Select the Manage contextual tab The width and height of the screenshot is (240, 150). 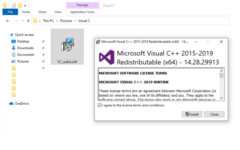click(x=82, y=5)
